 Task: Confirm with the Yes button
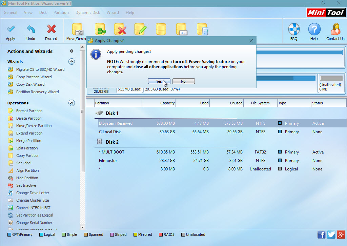(x=159, y=81)
